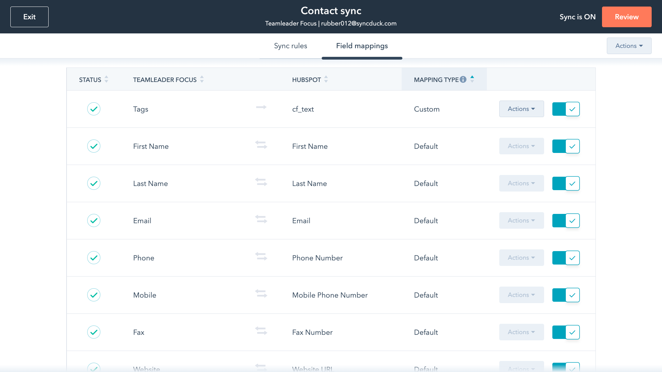662x372 pixels.
Task: Click the two-way sync arrows for Phone
Action: tap(261, 256)
